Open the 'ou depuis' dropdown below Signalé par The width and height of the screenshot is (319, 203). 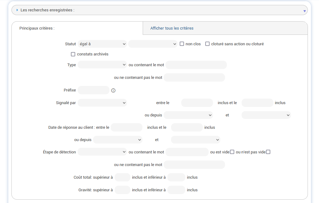click(188, 115)
